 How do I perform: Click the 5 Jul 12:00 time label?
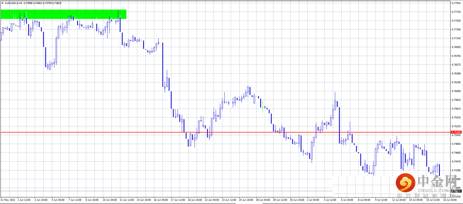tap(331, 200)
